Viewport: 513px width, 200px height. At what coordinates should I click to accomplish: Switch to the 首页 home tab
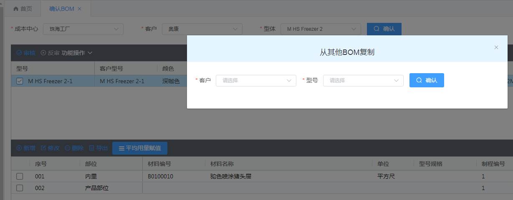point(23,9)
